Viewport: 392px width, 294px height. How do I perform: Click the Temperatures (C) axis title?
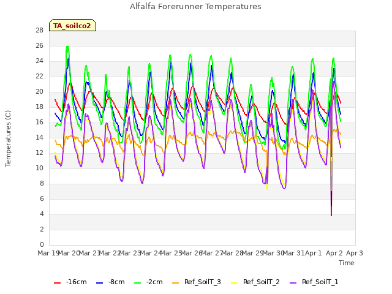tap(8, 138)
